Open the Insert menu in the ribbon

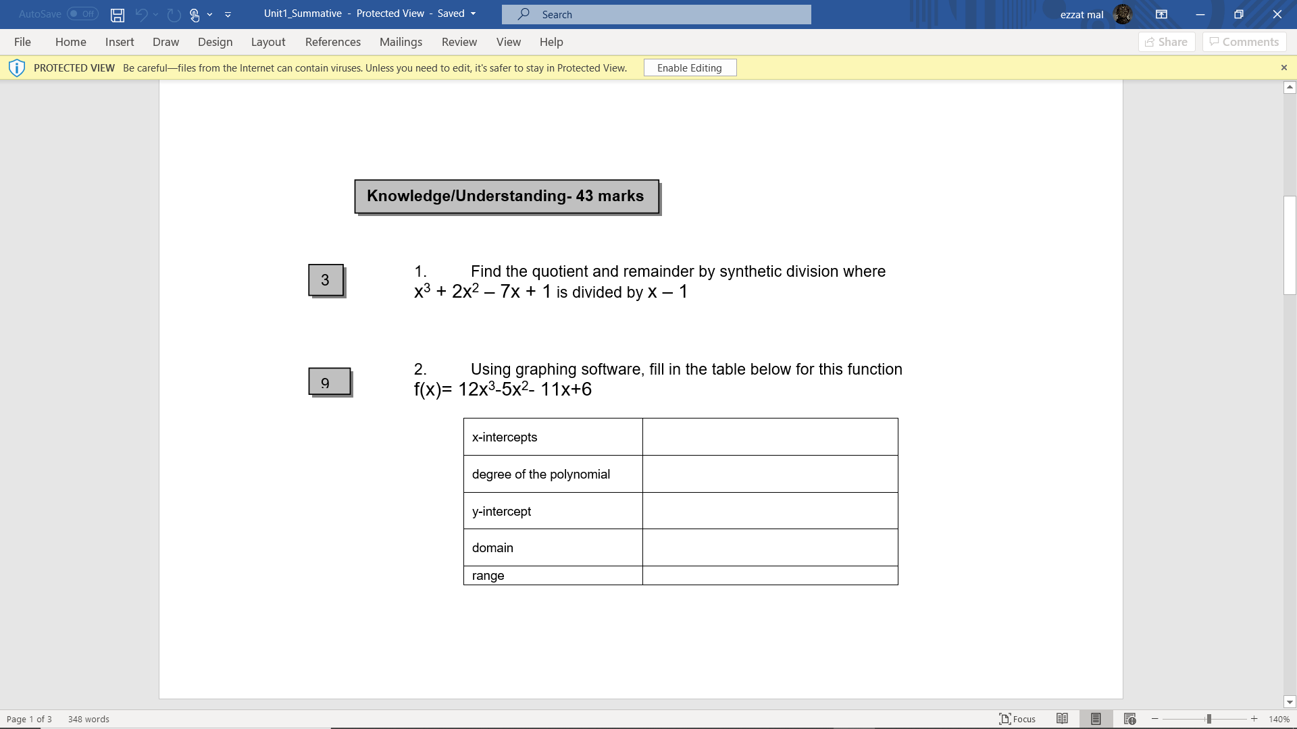120,42
